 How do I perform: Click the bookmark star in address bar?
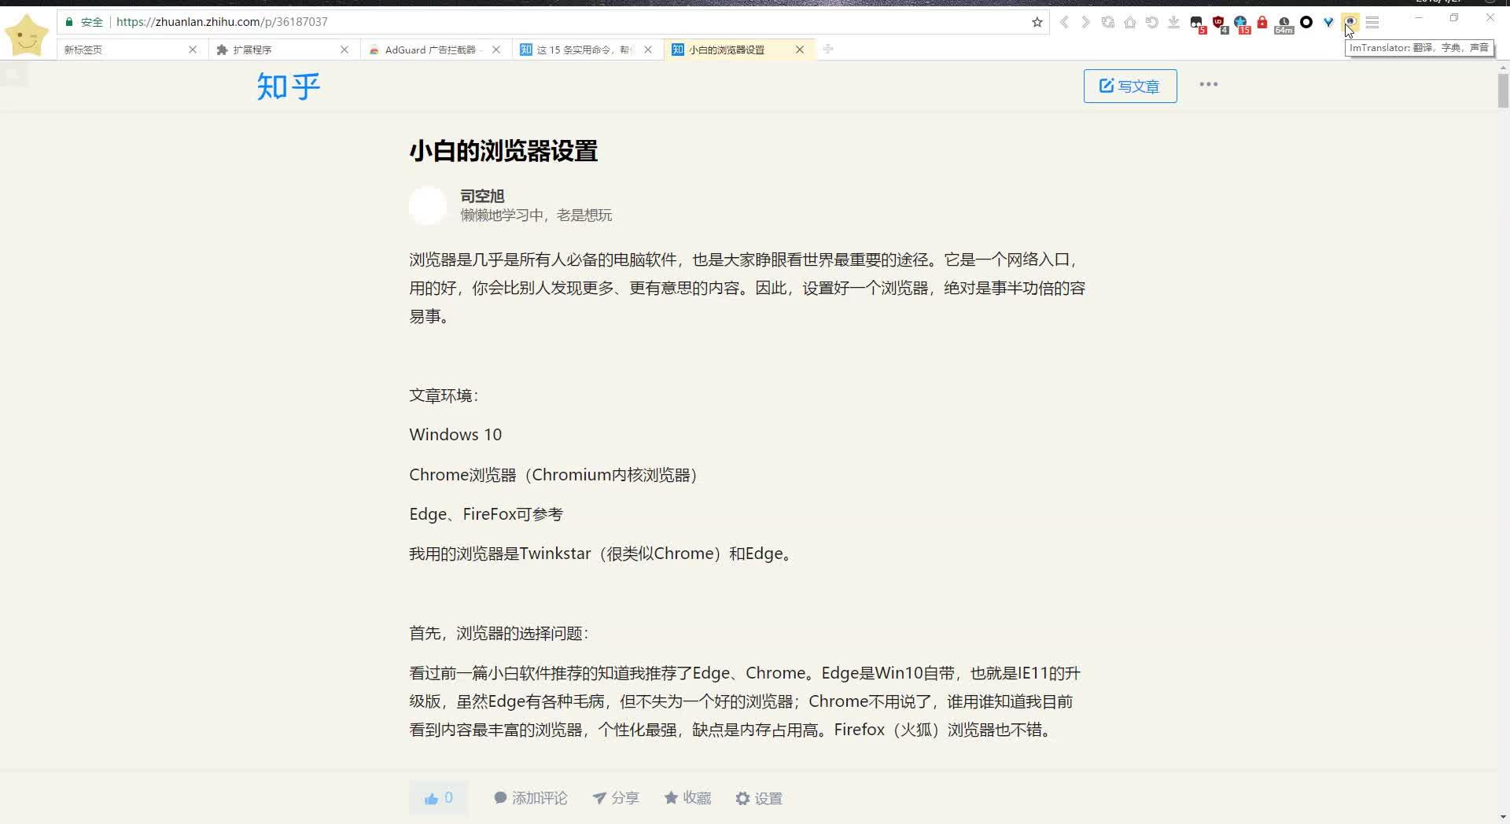(1037, 22)
